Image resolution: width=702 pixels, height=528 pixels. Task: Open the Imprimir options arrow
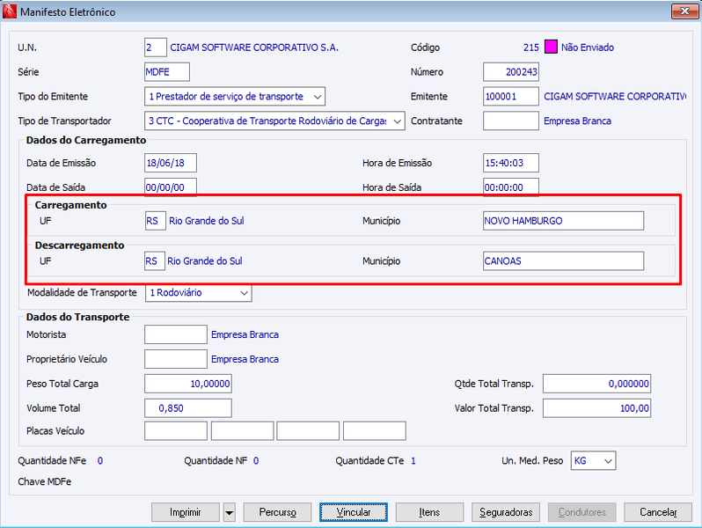(230, 512)
